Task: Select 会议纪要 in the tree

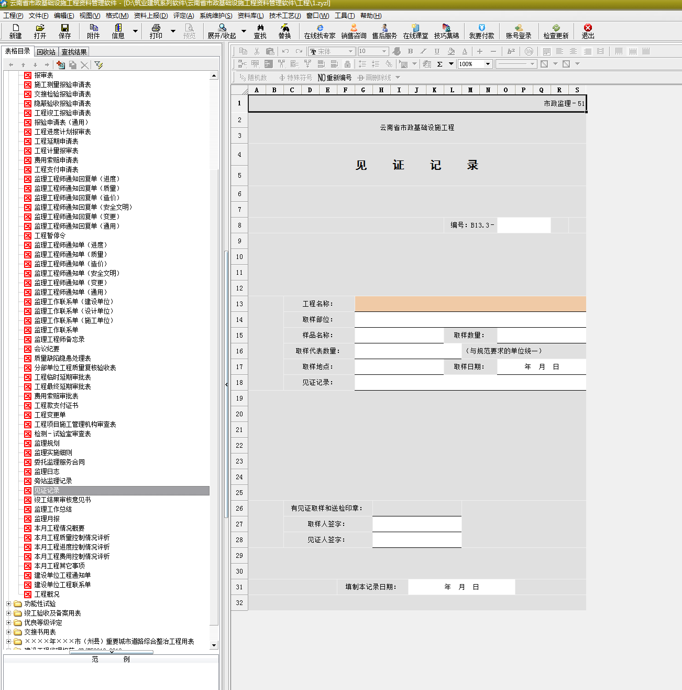Action: [x=47, y=349]
